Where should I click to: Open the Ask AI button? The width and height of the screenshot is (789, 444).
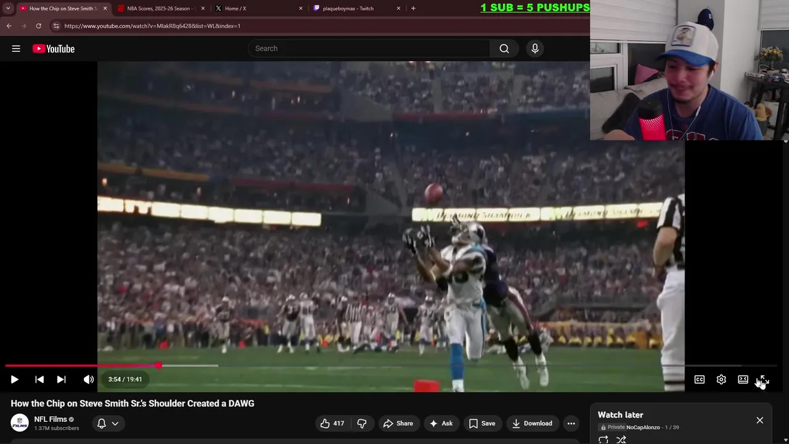click(441, 423)
